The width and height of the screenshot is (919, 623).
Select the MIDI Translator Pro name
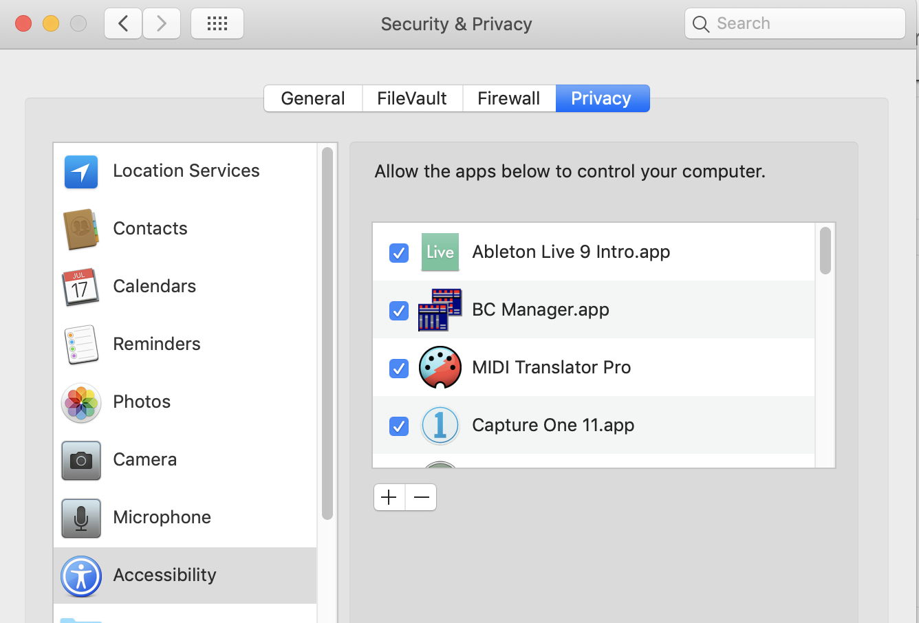coord(552,367)
